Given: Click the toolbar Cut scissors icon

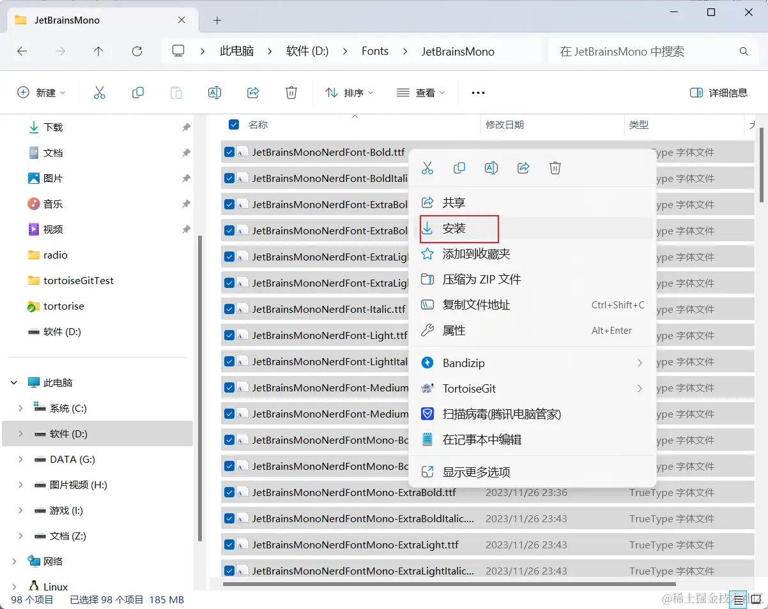Looking at the screenshot, I should 100,93.
